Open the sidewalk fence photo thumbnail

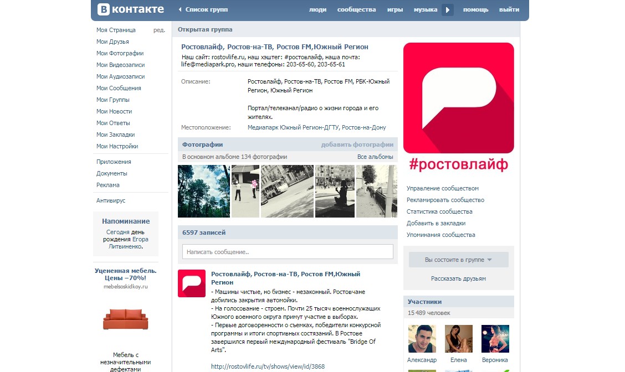pyautogui.click(x=377, y=191)
